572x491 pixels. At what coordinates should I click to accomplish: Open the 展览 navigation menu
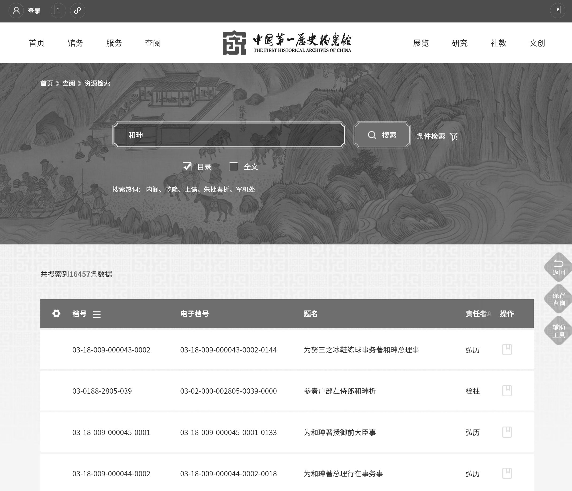(x=421, y=43)
